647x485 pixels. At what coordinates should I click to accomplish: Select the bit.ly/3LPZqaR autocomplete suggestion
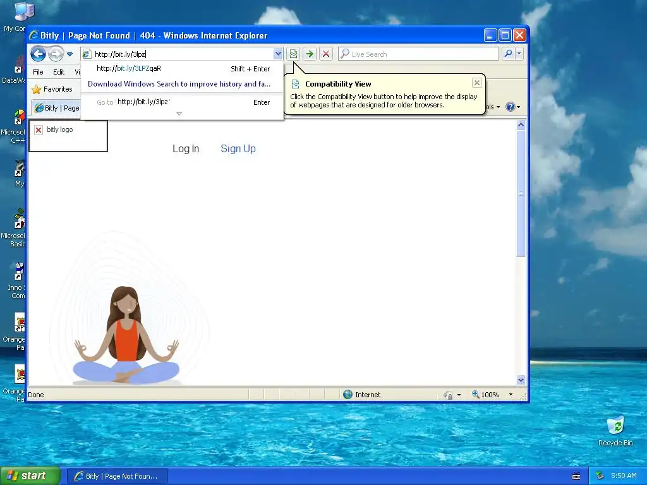click(x=183, y=68)
